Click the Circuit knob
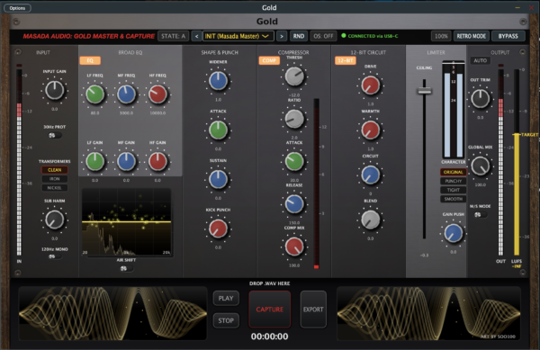 click(370, 175)
